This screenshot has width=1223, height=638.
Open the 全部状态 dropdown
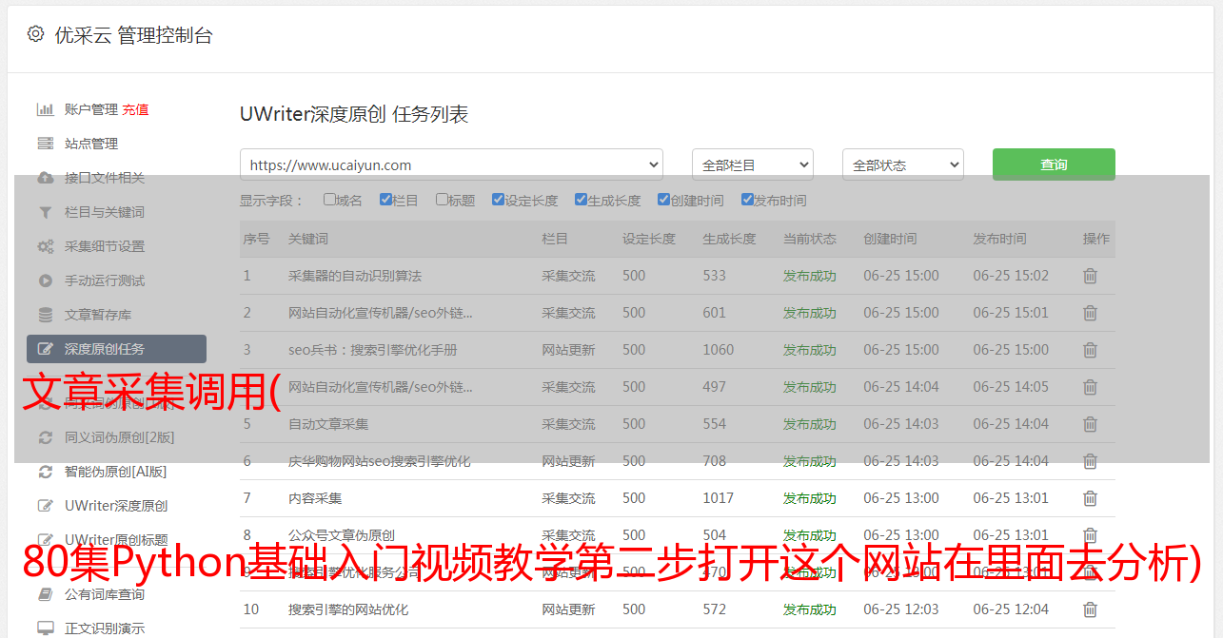point(903,164)
